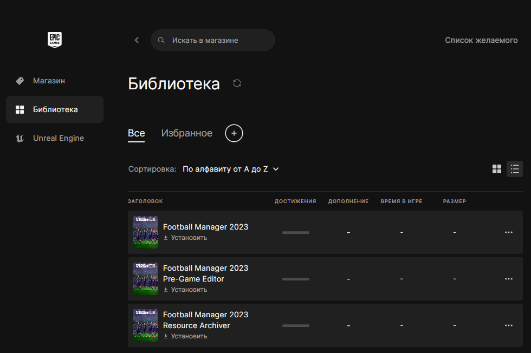
Task: Click the Unreal Engine logo icon
Action: (20, 138)
